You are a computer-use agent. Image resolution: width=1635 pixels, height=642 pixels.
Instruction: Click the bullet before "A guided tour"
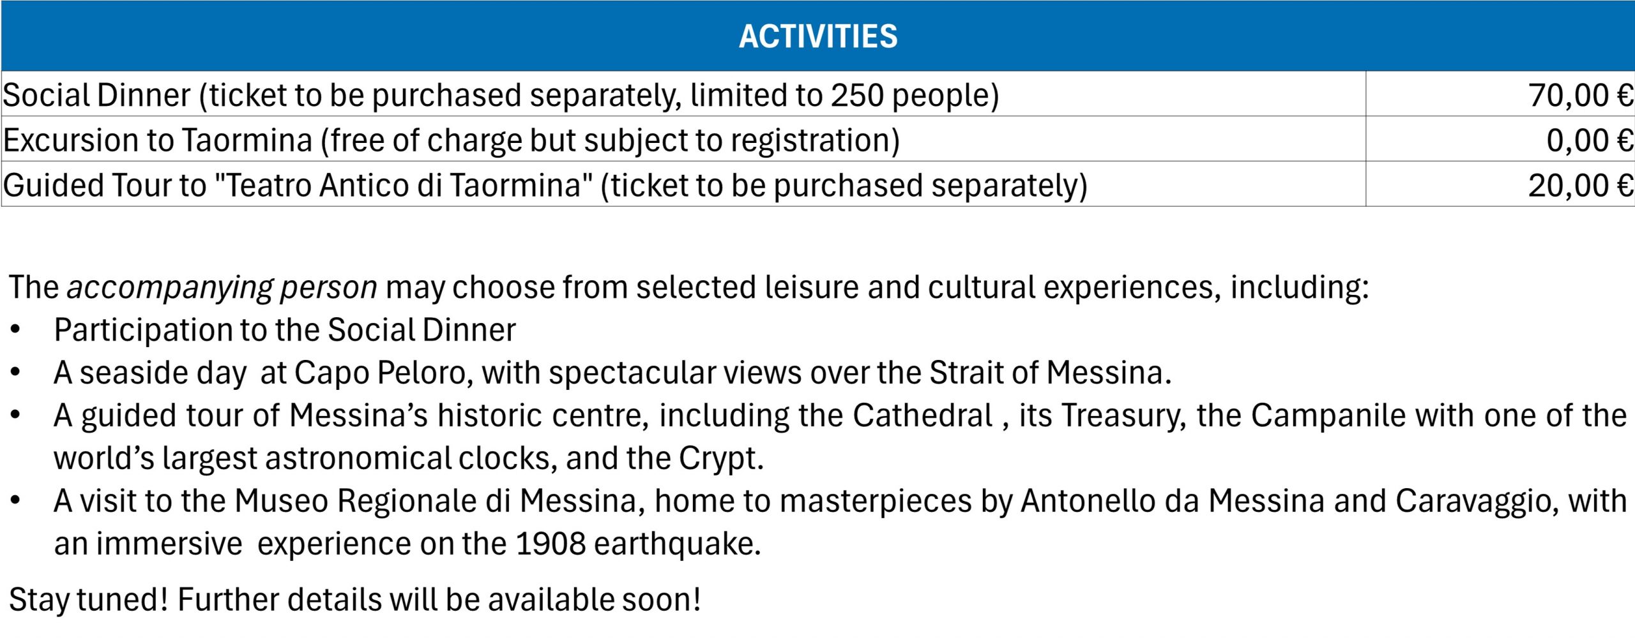pos(15,416)
